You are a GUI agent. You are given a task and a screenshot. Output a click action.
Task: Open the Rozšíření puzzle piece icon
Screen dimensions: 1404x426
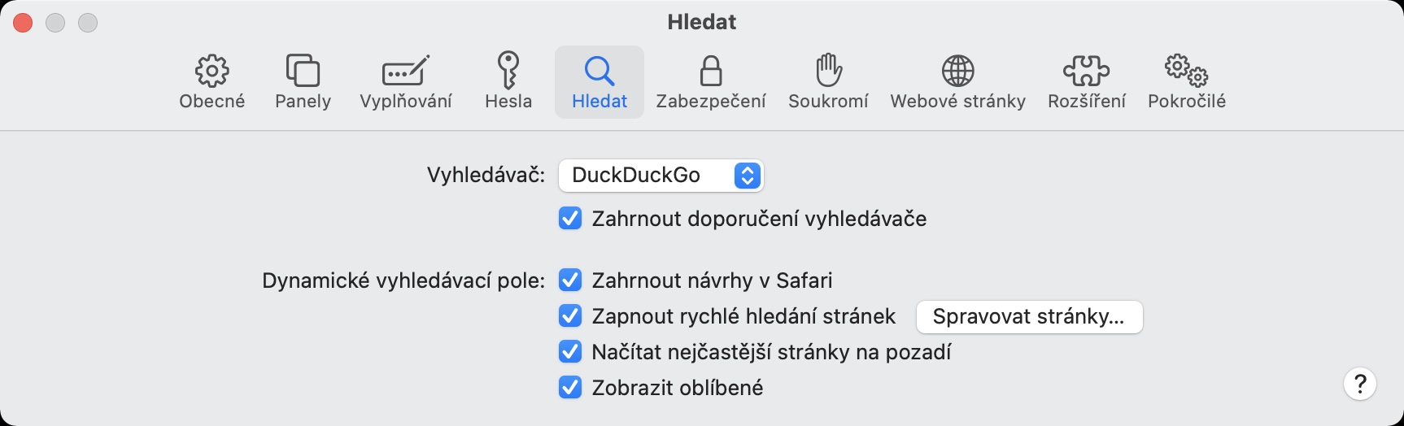[x=1087, y=72]
